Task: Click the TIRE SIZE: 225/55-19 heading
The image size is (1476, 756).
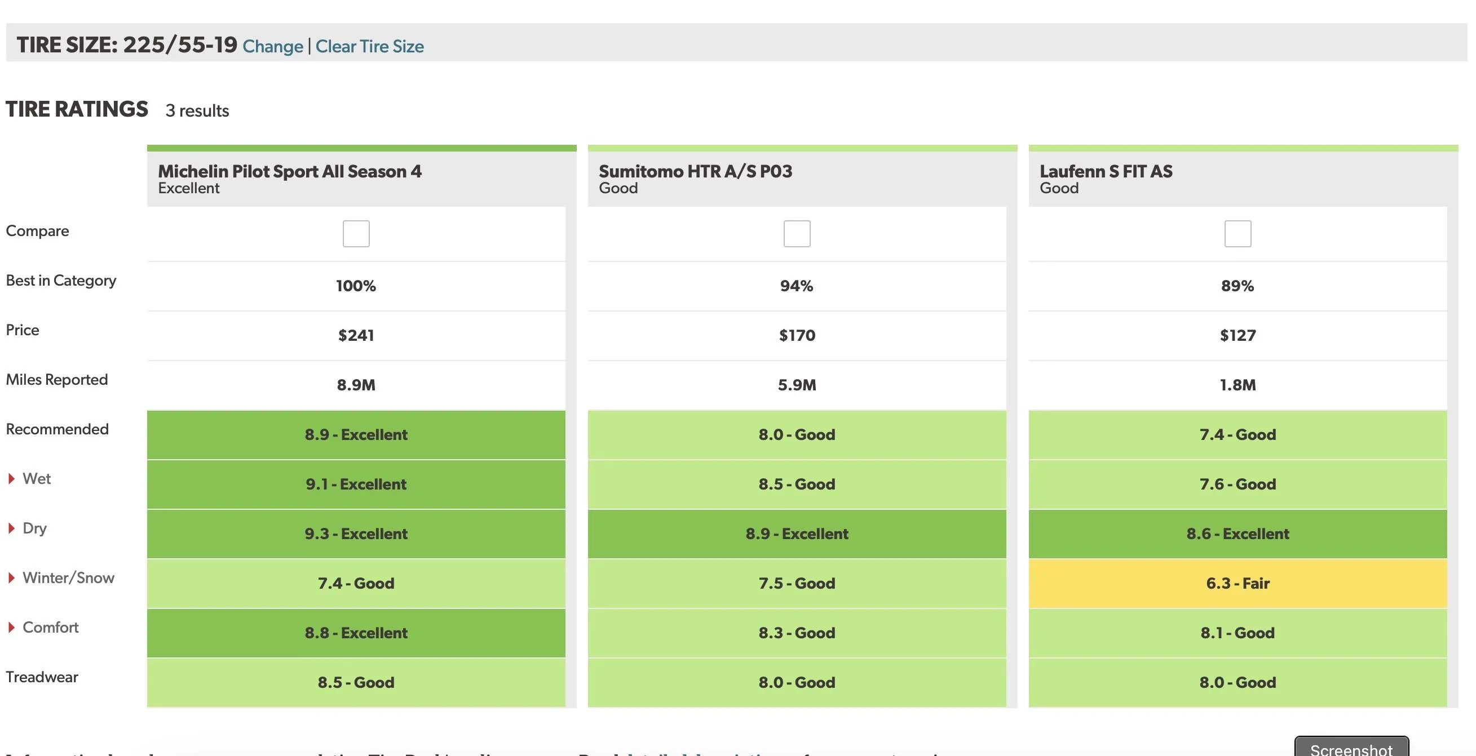Action: click(127, 45)
